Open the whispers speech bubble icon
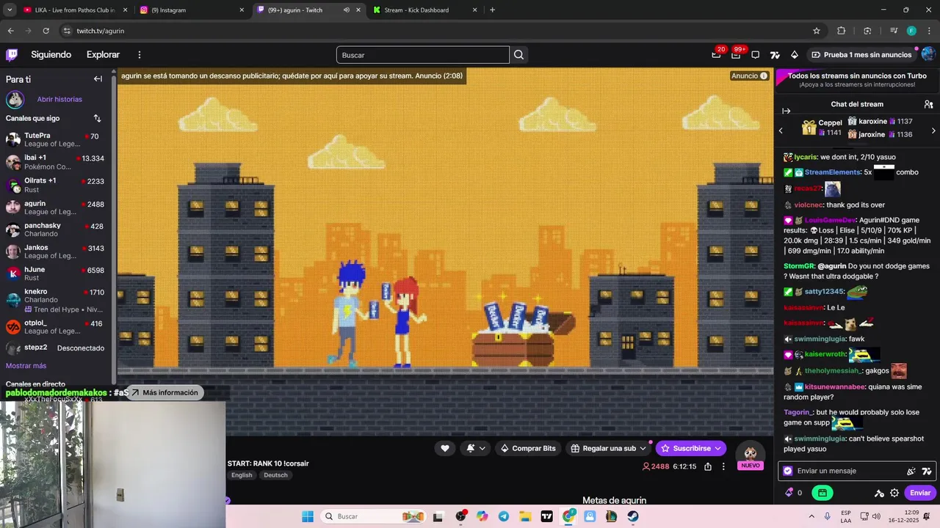The height and width of the screenshot is (528, 940). click(x=755, y=55)
